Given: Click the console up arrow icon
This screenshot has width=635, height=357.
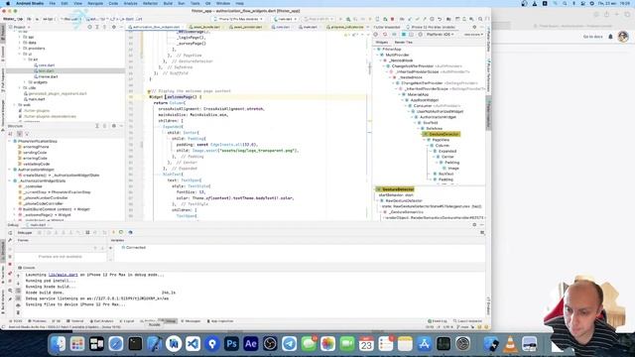Looking at the screenshot, I should point(18,276).
